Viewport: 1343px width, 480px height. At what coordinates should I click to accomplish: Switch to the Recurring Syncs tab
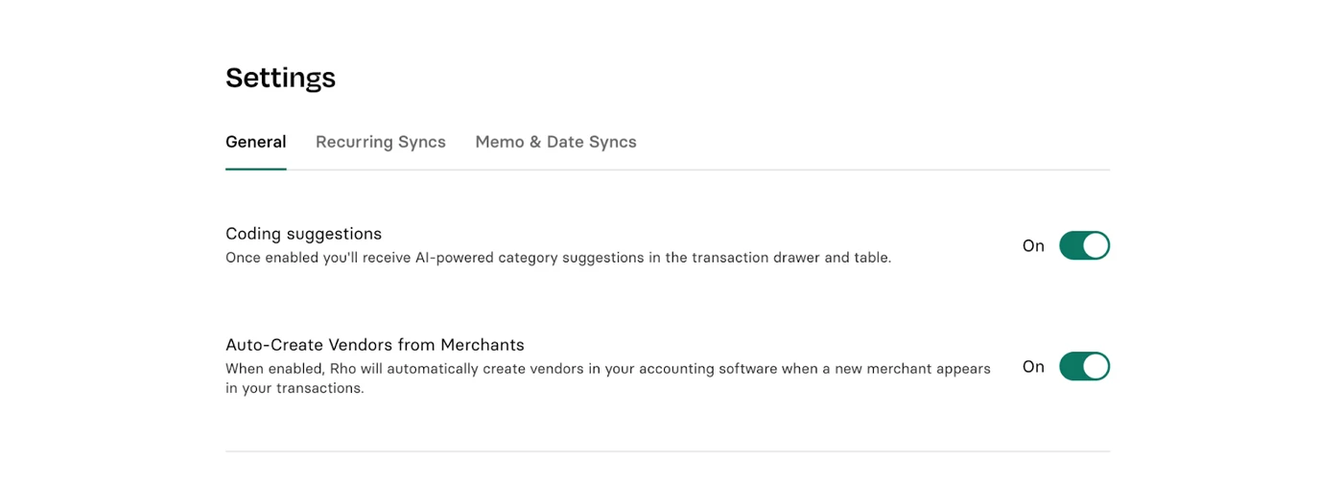[x=381, y=142]
